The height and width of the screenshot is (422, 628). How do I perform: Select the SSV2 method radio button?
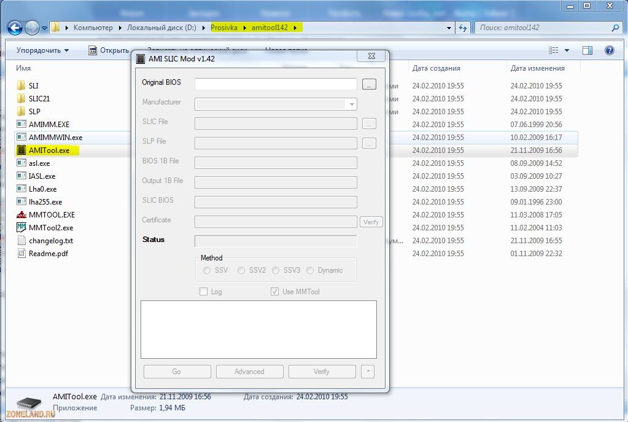[241, 270]
